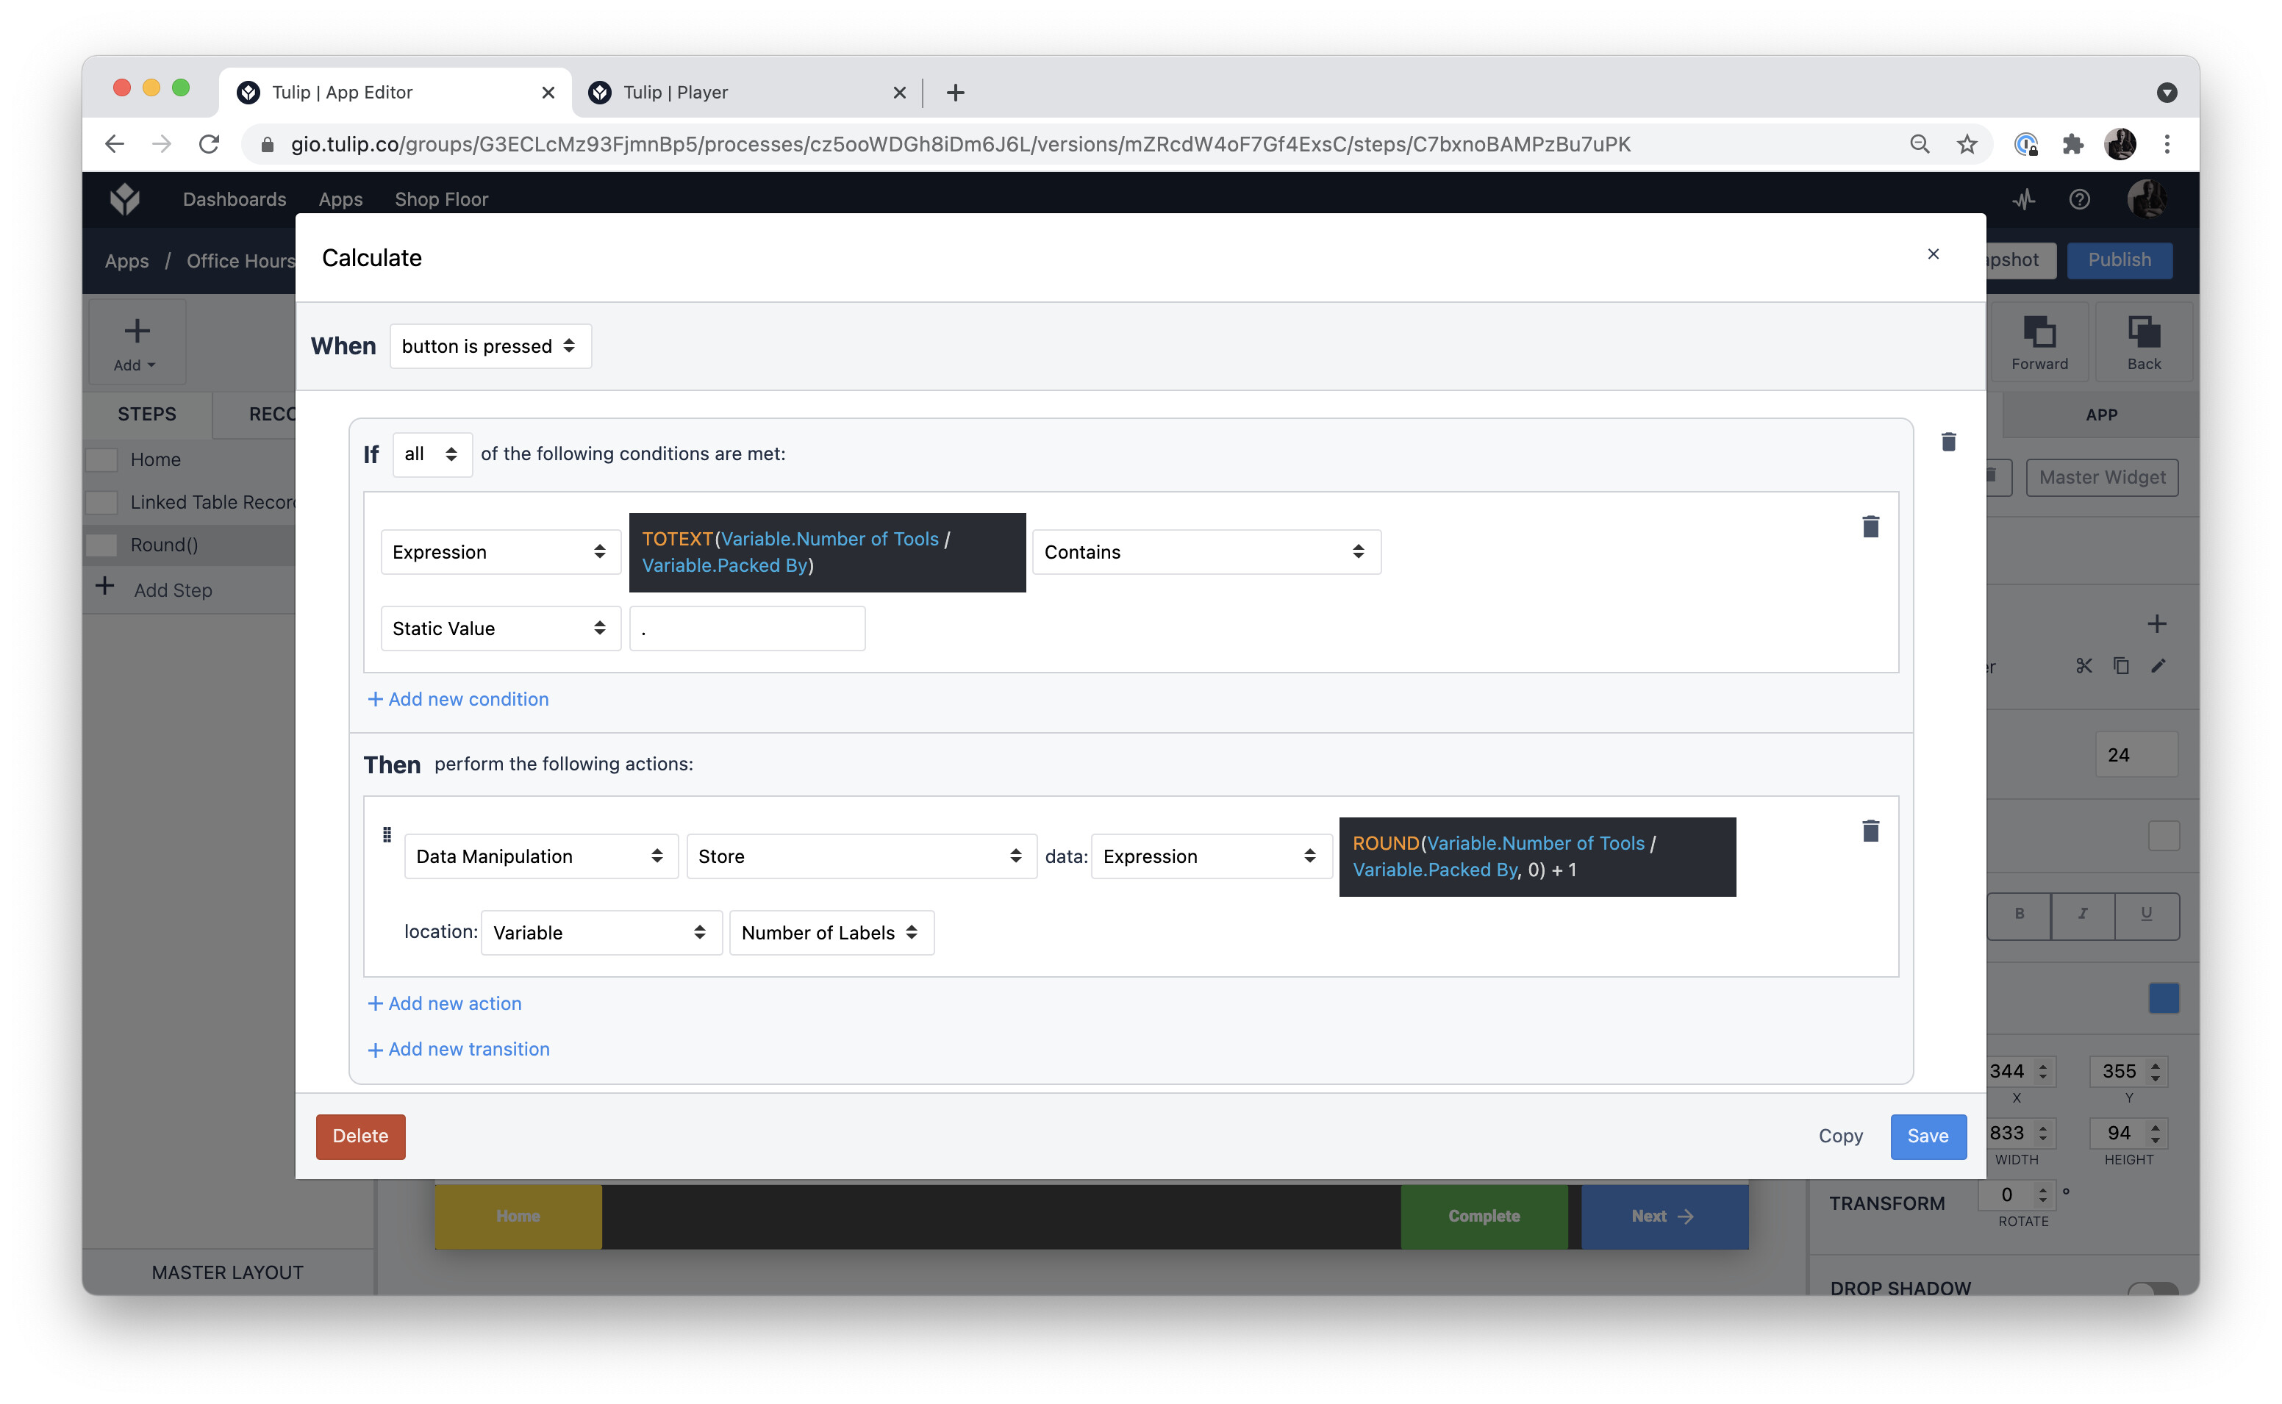
Task: Click the browser zoom magnifier icon
Action: (1919, 144)
